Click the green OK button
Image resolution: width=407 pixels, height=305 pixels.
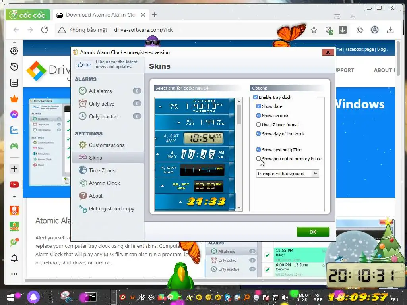click(313, 232)
